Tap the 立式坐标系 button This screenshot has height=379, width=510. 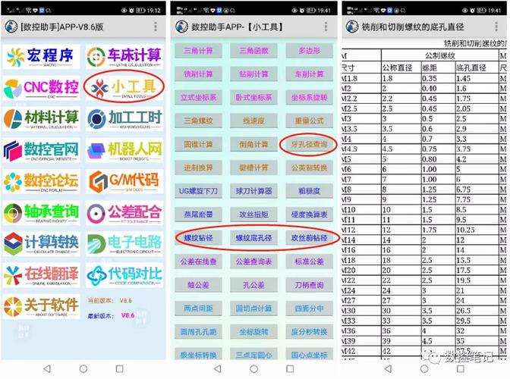(198, 98)
